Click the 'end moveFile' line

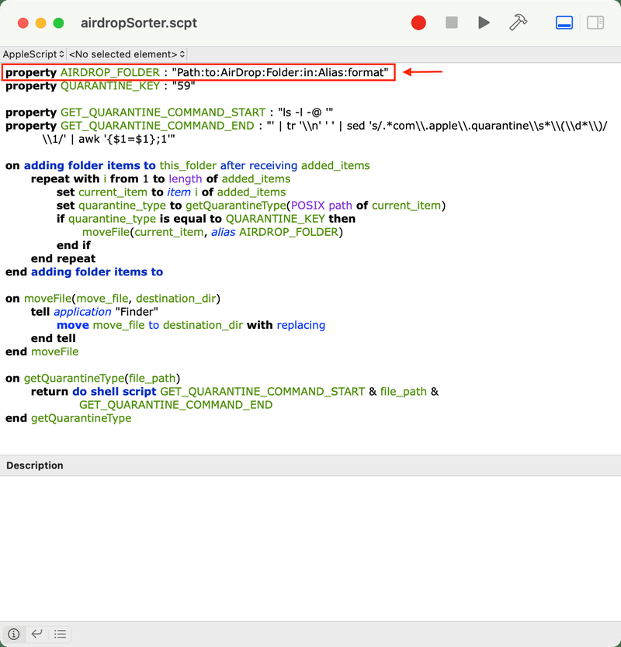[x=42, y=351]
